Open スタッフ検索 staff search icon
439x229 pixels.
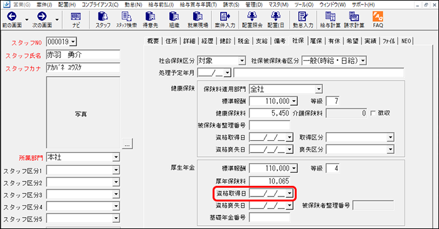(x=127, y=19)
